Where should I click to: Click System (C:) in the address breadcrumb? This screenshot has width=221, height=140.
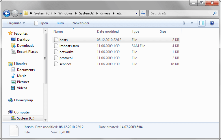pyautogui.click(x=43, y=13)
